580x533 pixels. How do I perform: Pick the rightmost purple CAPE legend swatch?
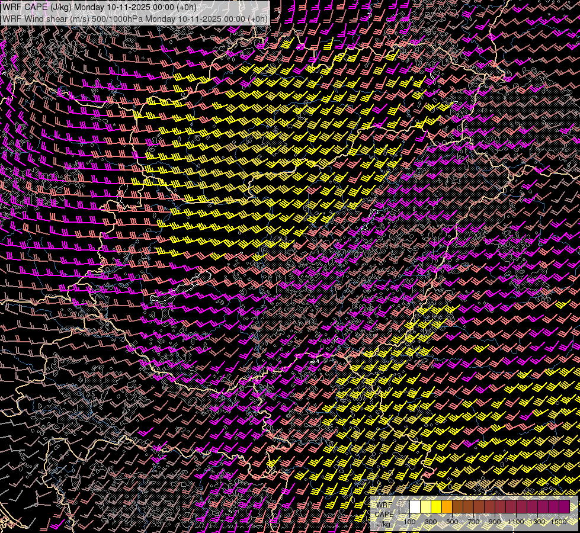pyautogui.click(x=564, y=506)
